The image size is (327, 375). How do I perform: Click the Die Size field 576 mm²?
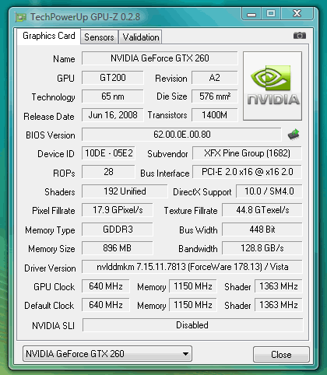click(215, 96)
